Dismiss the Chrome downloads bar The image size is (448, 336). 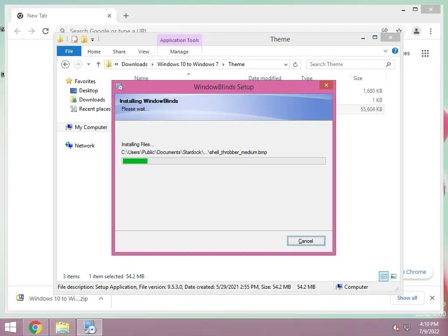(x=432, y=298)
